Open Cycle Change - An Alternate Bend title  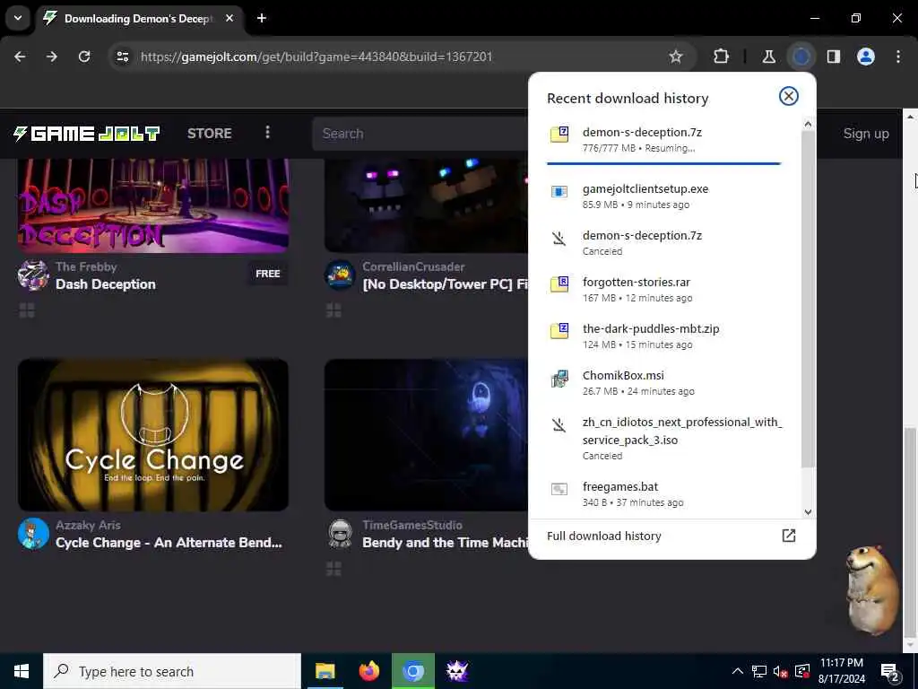coord(169,543)
